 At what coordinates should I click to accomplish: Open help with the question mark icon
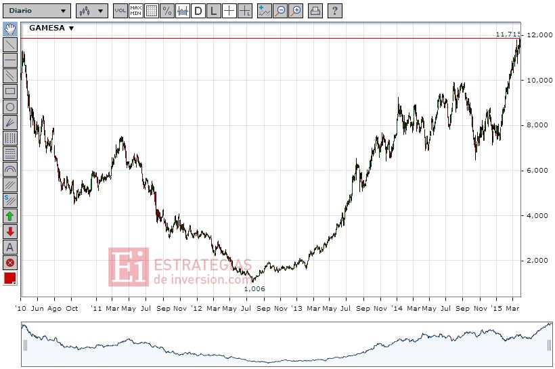click(x=335, y=11)
